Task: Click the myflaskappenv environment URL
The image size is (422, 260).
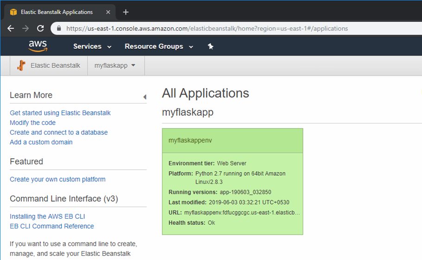Action: (242, 213)
